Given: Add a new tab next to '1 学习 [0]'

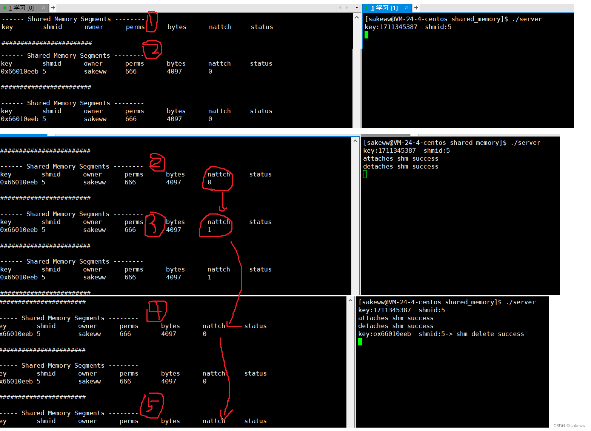Looking at the screenshot, I should pos(53,8).
